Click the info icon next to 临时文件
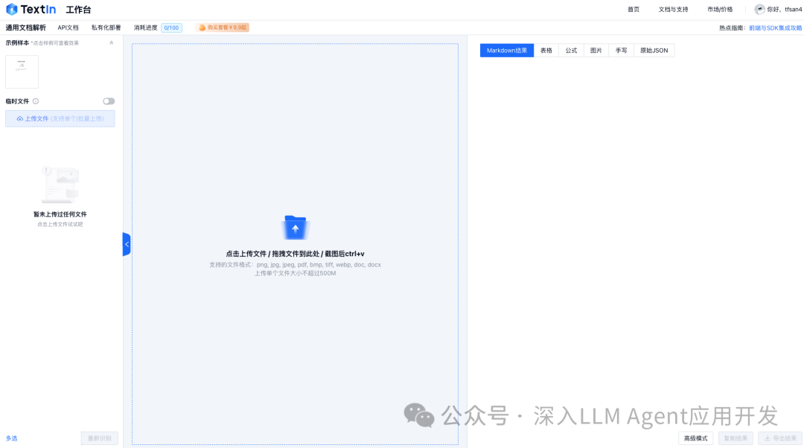Screen dimensions: 804x448 coord(36,101)
